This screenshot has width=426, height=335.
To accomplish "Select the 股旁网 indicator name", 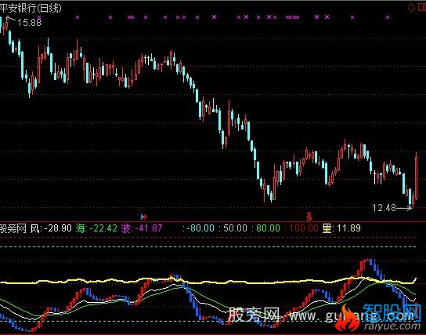I will [x=13, y=228].
